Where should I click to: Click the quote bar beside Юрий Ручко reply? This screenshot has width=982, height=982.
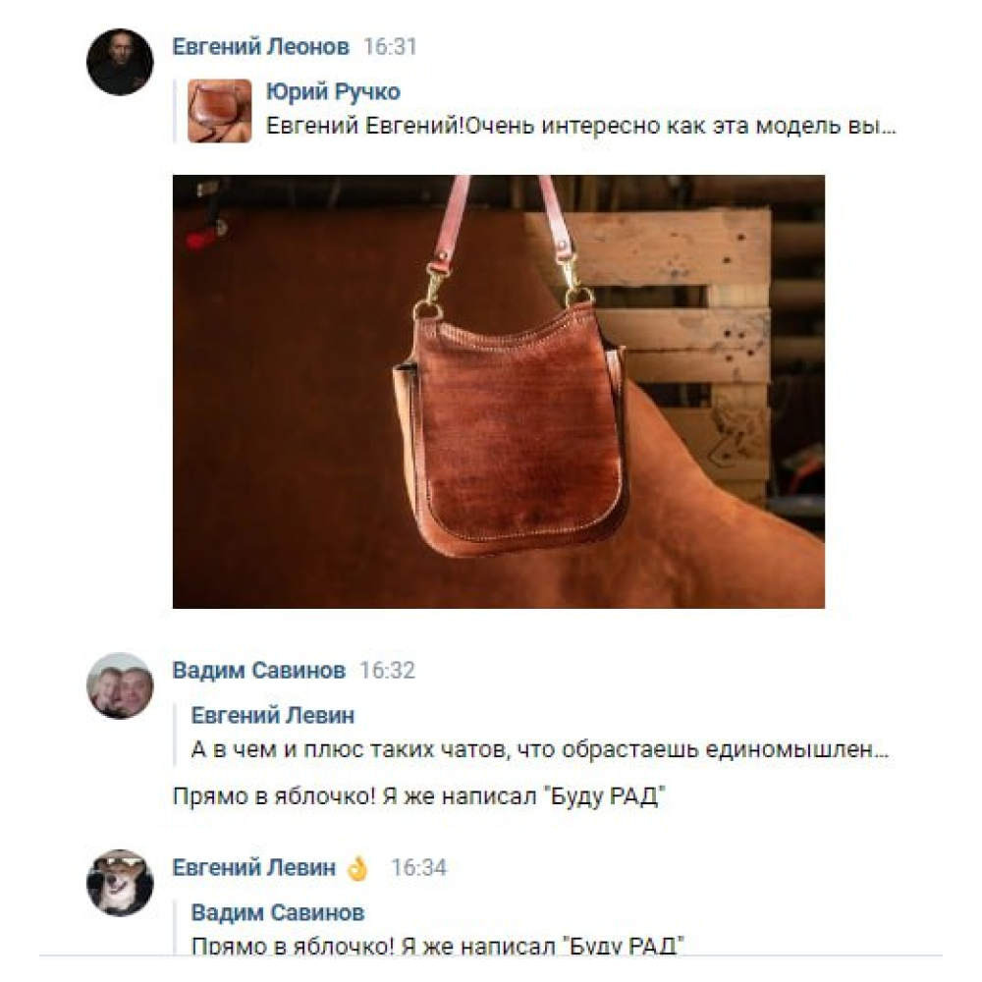176,111
